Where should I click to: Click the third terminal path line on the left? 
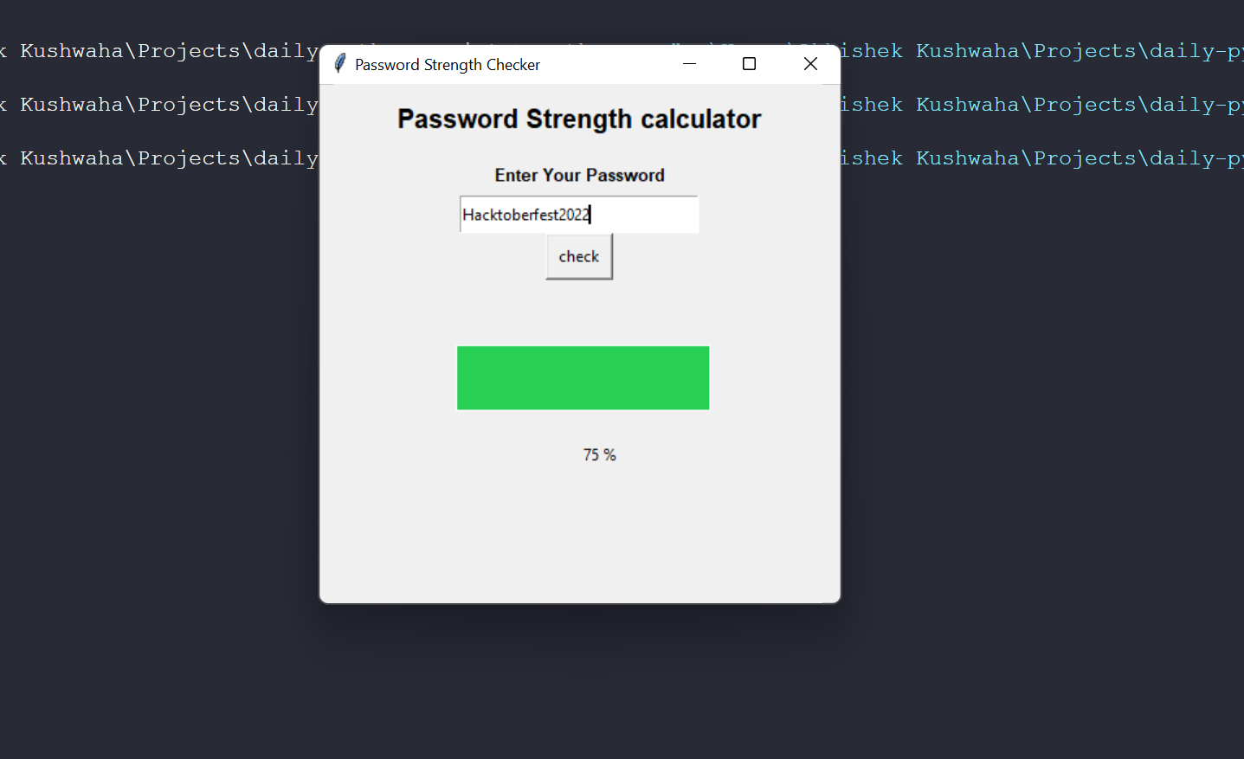159,158
